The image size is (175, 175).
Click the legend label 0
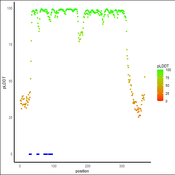(166, 101)
